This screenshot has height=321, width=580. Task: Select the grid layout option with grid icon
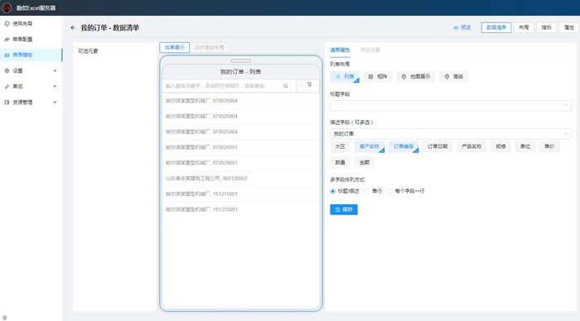click(x=378, y=76)
